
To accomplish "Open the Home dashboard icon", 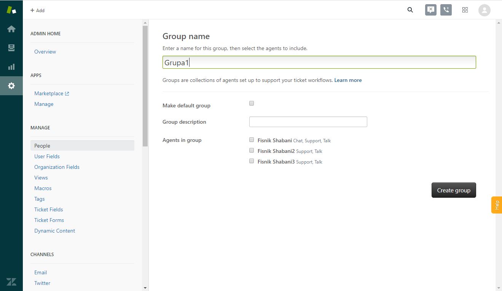I will pos(11,29).
